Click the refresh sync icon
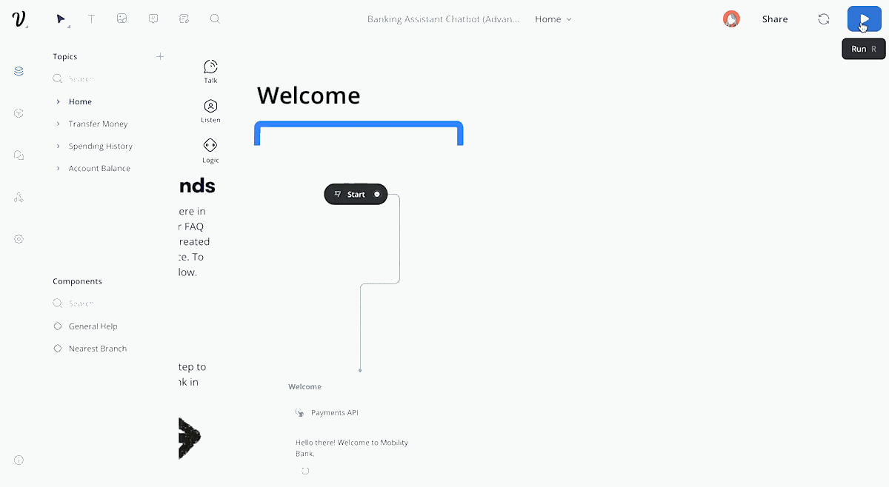 coord(824,19)
